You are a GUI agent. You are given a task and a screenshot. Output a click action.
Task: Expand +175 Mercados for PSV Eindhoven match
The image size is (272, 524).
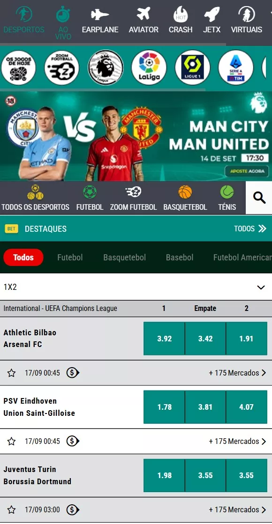coord(238,441)
